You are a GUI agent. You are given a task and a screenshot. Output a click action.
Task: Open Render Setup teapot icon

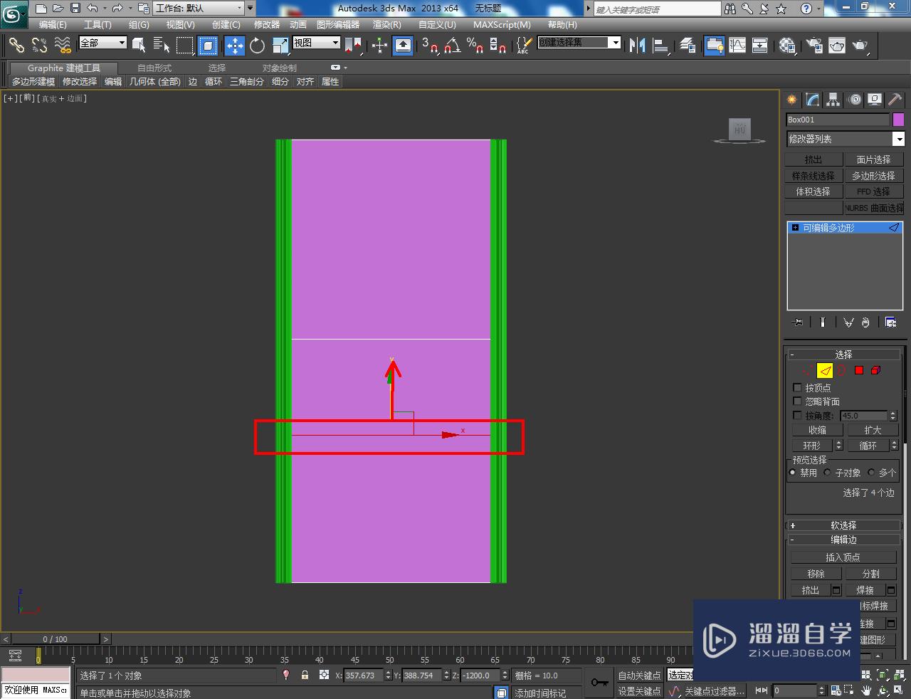814,46
